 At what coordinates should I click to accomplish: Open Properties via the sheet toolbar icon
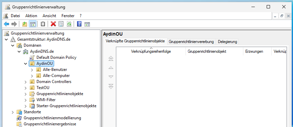[x=61, y=24]
